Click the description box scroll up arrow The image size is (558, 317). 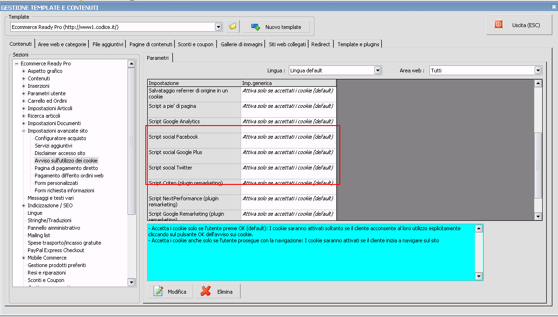tap(479, 228)
